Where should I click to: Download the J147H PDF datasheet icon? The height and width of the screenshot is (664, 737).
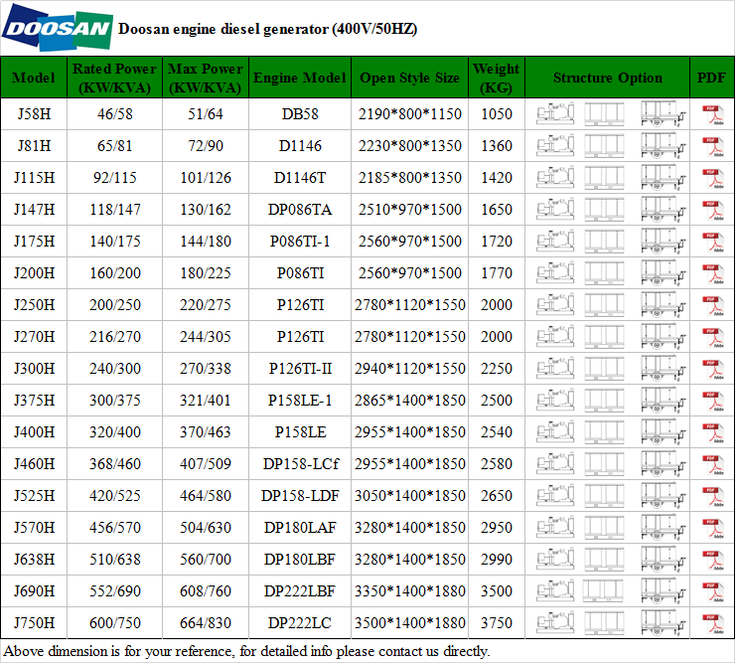coord(713,210)
